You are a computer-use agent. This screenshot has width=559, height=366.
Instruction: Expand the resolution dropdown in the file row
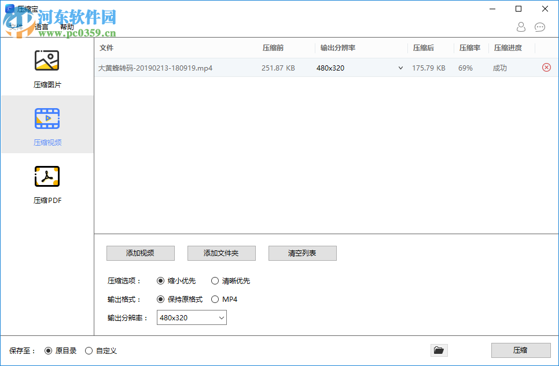tap(400, 68)
